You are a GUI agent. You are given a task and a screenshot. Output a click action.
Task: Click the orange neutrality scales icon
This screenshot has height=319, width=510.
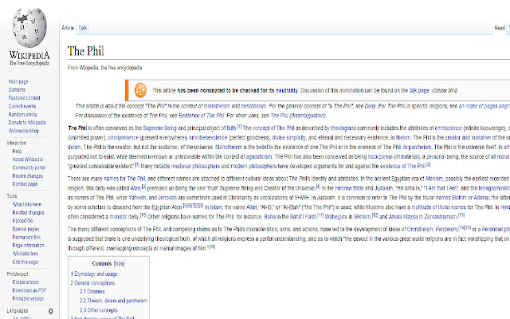click(x=140, y=90)
